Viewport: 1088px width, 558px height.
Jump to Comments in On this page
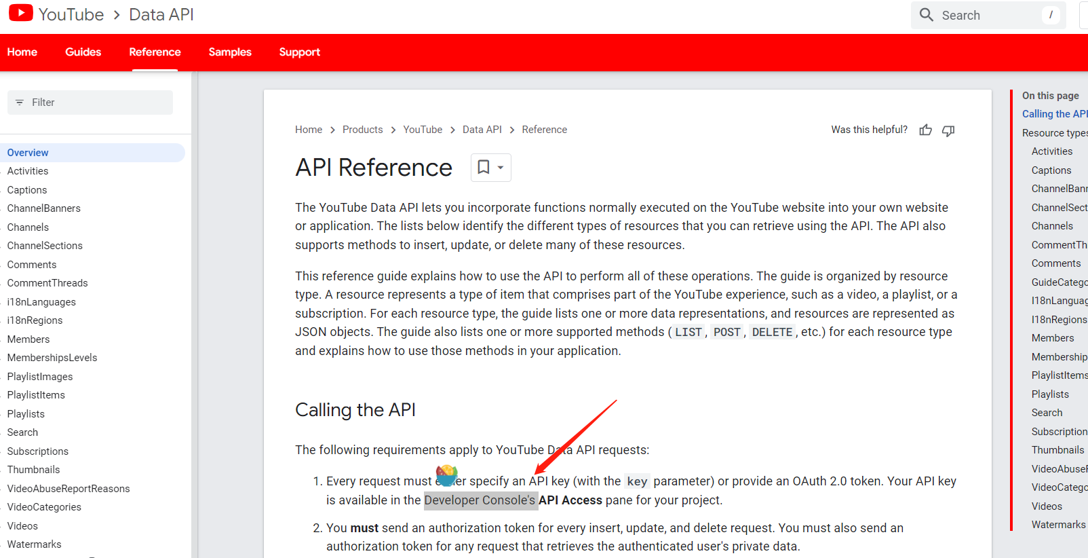(x=1056, y=263)
